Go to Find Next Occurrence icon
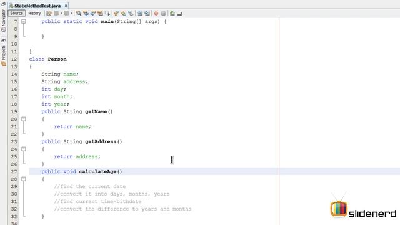This screenshot has height=225, width=400. coord(93,13)
